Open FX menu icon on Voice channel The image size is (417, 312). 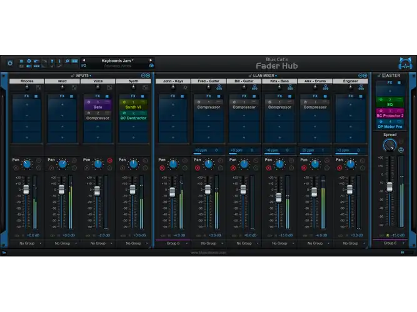(x=107, y=96)
